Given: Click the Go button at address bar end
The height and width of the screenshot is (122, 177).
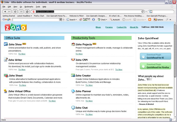Looking at the screenshot, I should pyautogui.click(x=142, y=12).
